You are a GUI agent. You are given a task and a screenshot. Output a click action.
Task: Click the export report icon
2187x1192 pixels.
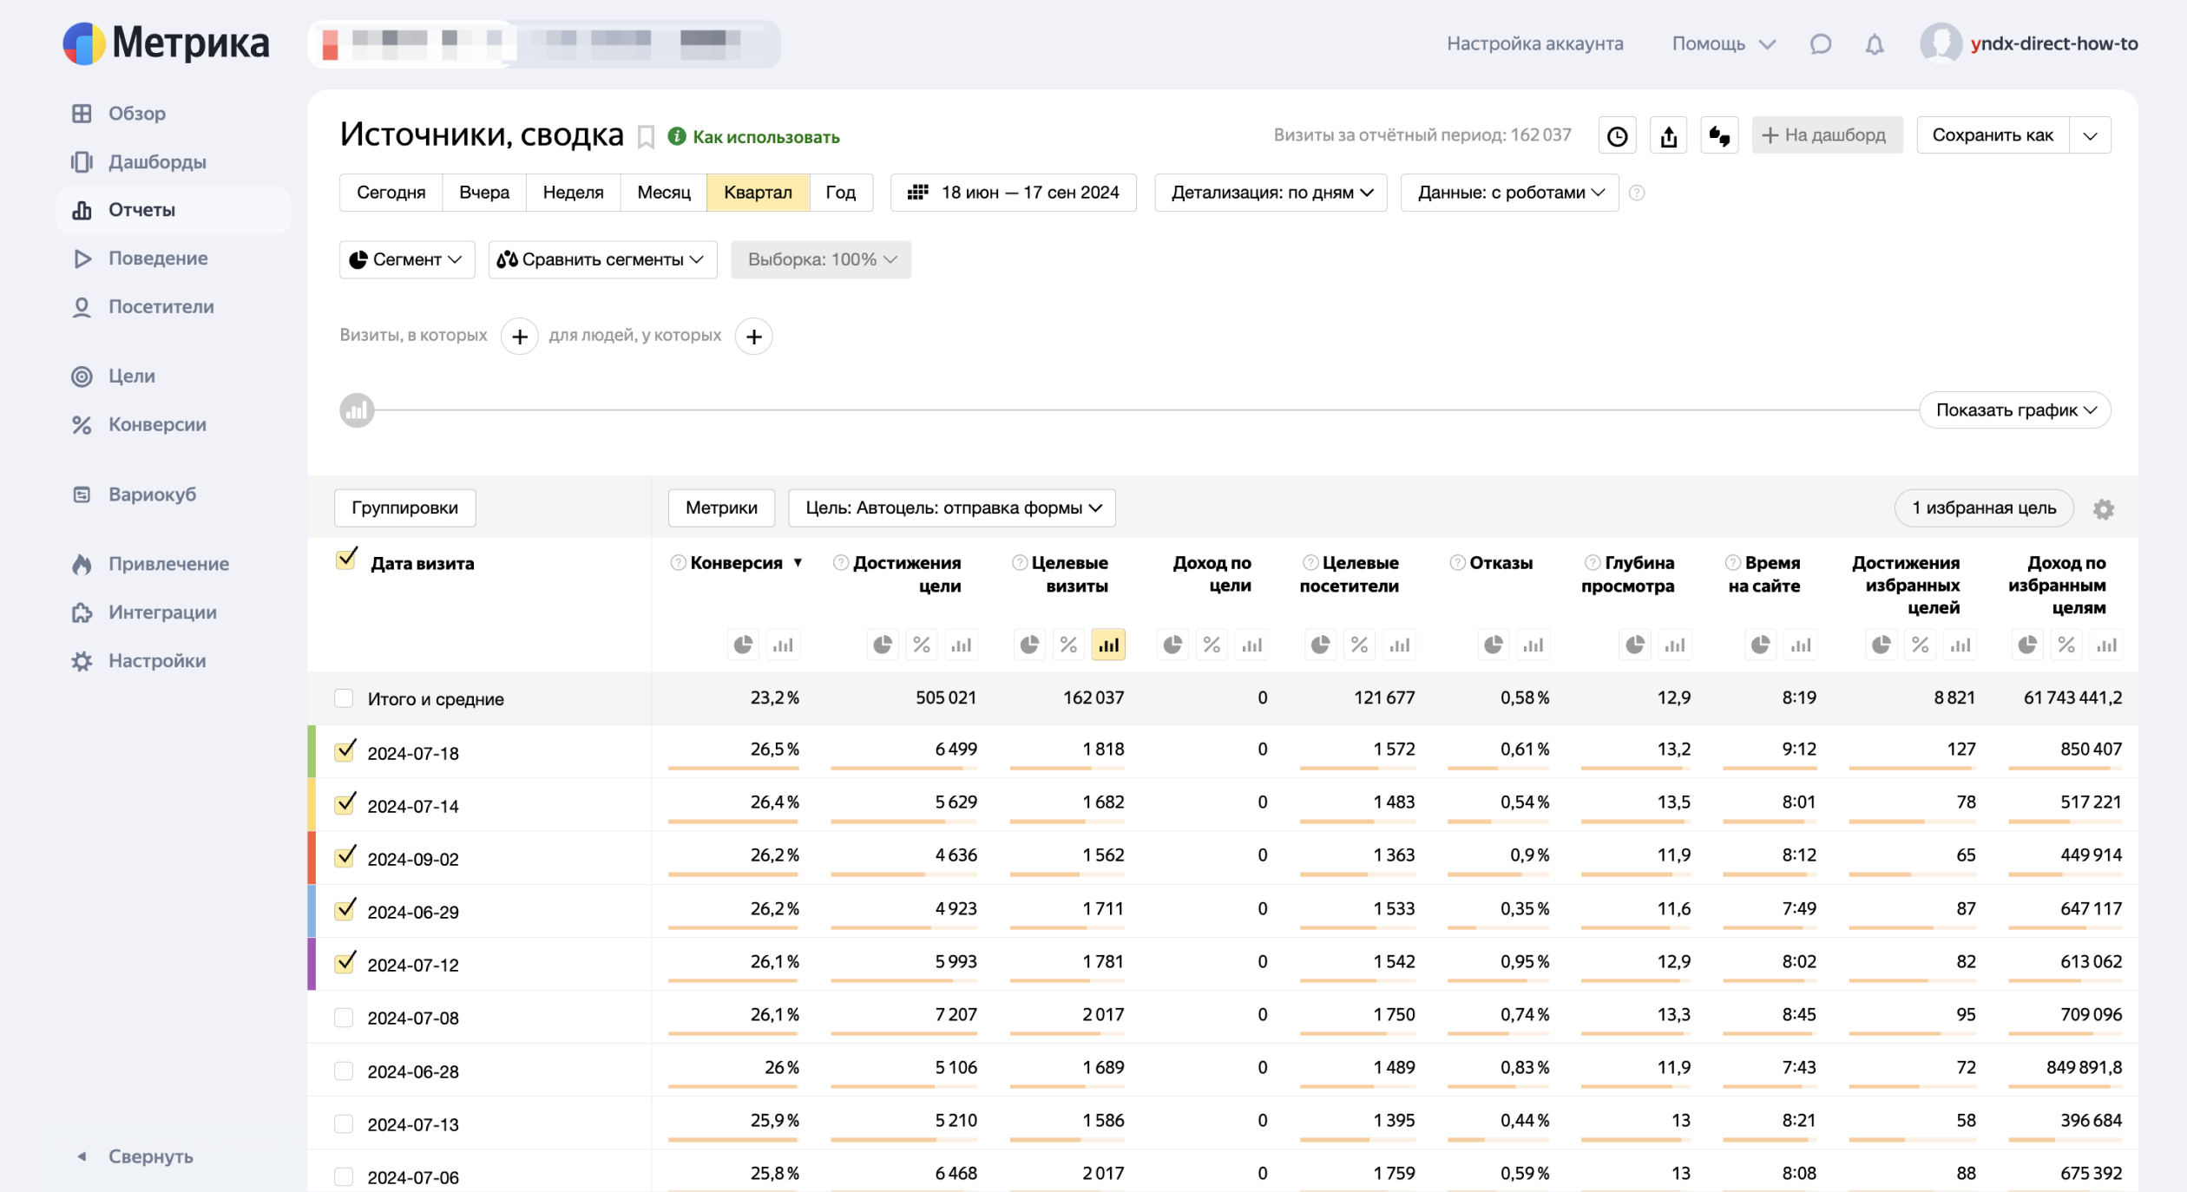(x=1668, y=136)
